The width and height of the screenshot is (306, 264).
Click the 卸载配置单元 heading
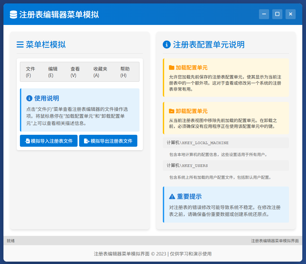pos(192,111)
